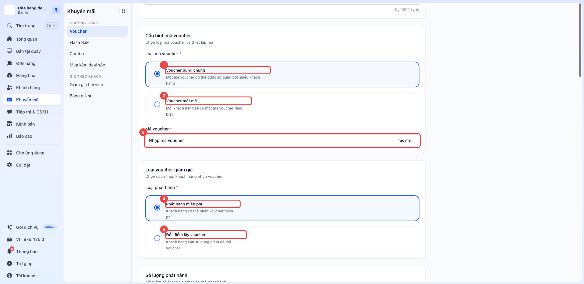Select the Voucher một mã radio button
Viewport: 584px width, 284px height.
pyautogui.click(x=157, y=104)
